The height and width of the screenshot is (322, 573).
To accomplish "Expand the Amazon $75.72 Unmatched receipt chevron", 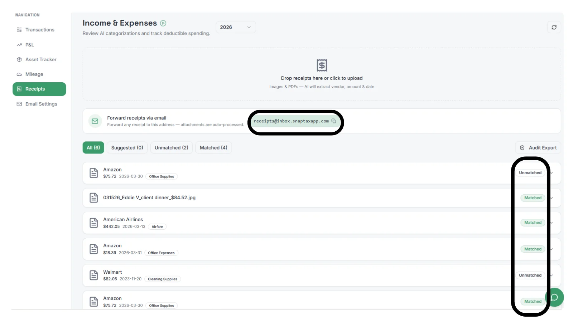I will click(x=552, y=173).
